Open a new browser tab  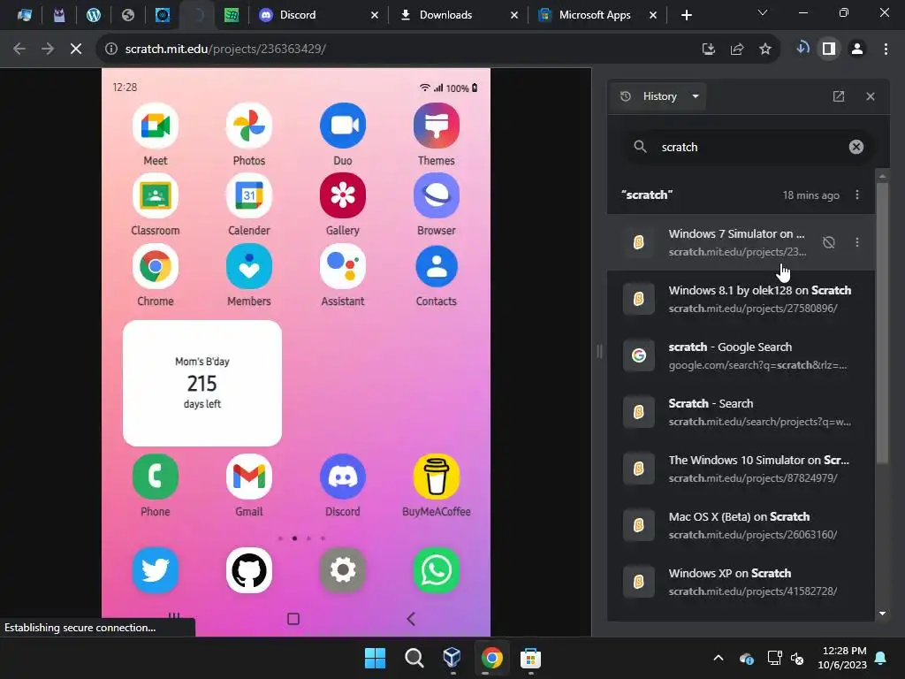point(686,15)
